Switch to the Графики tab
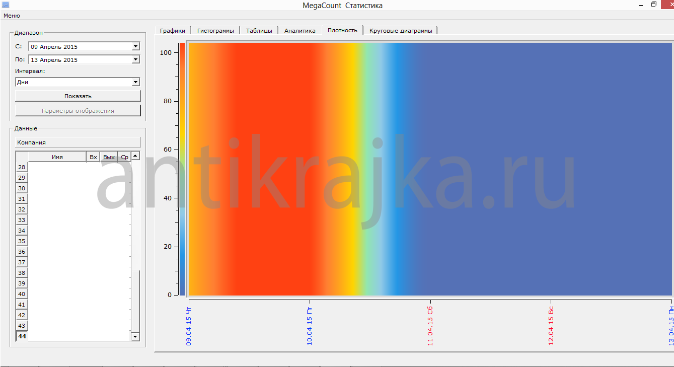Viewport: 674px width, 367px height. click(172, 31)
